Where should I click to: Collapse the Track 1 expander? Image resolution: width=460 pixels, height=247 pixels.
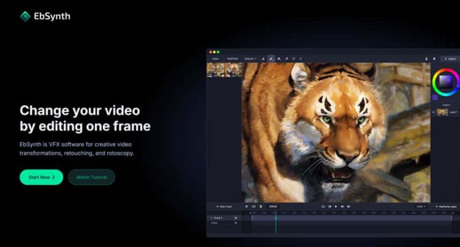point(211,218)
